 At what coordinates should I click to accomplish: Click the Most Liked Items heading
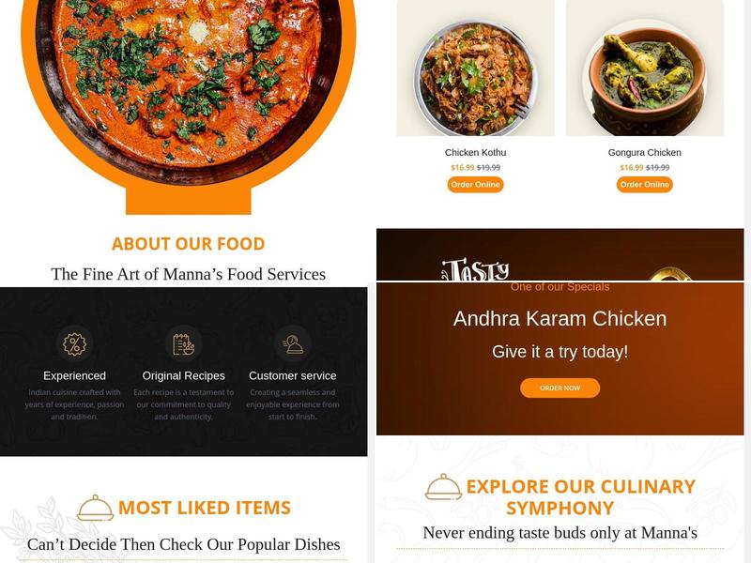205,508
